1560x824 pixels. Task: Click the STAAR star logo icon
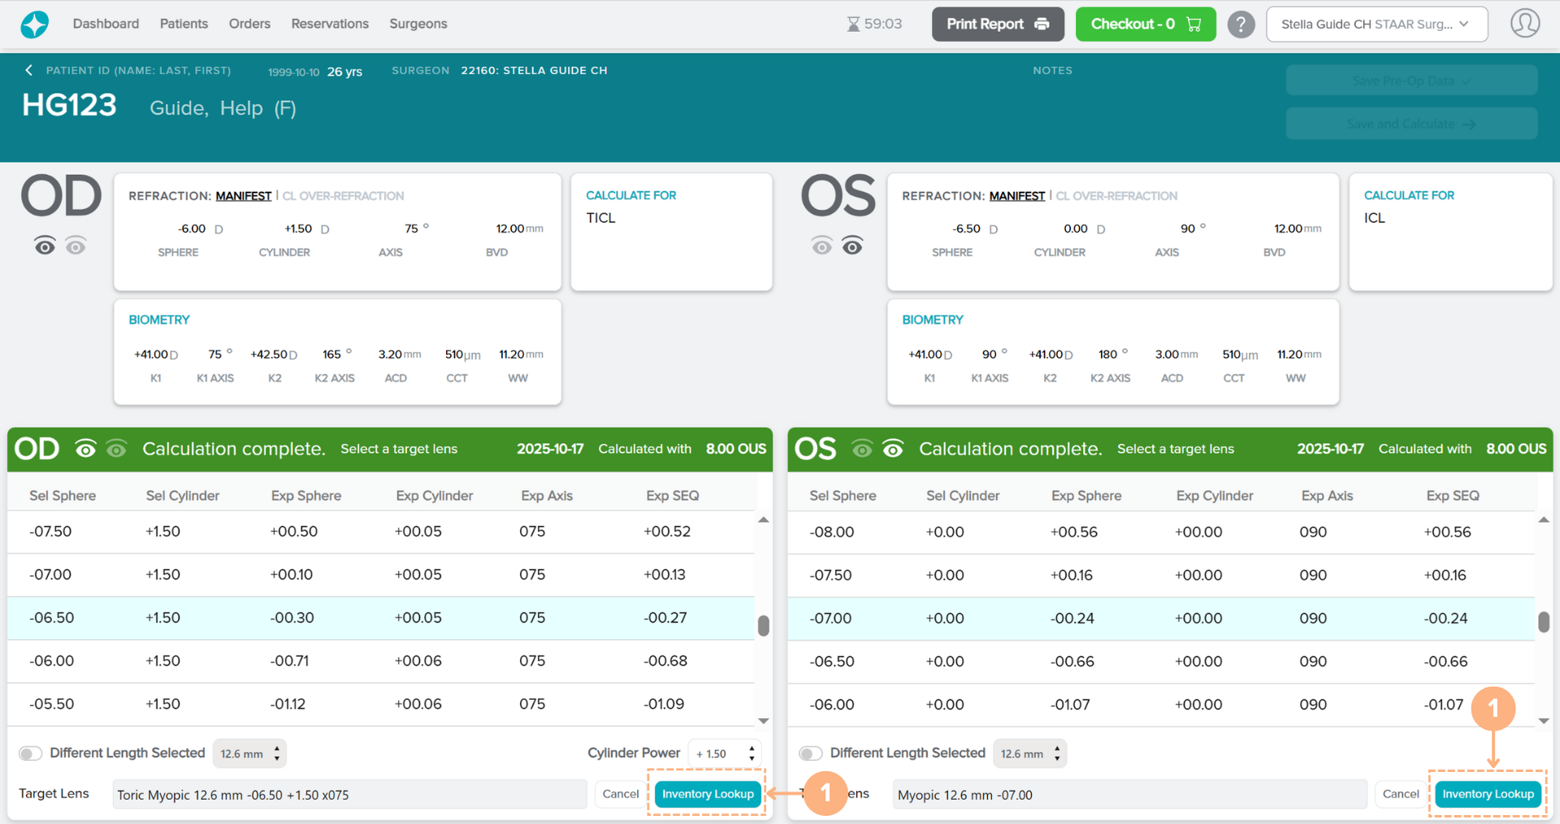pos(34,24)
